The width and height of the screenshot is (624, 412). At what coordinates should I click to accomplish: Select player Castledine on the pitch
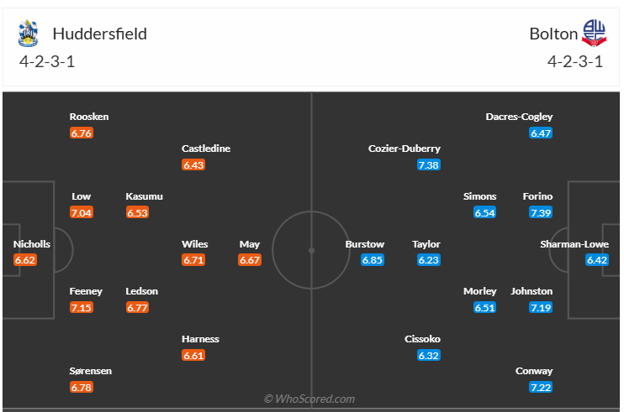pos(206,149)
